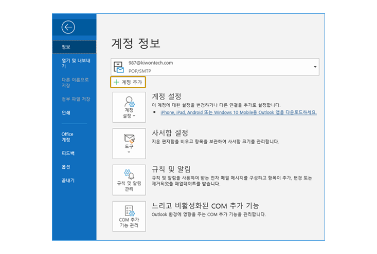Open the Outlook mobile app download link
This screenshot has width=377, height=254.
pos(238,112)
